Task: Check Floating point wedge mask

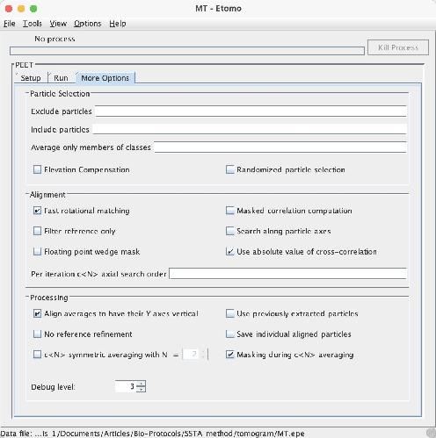Action: pyautogui.click(x=37, y=251)
